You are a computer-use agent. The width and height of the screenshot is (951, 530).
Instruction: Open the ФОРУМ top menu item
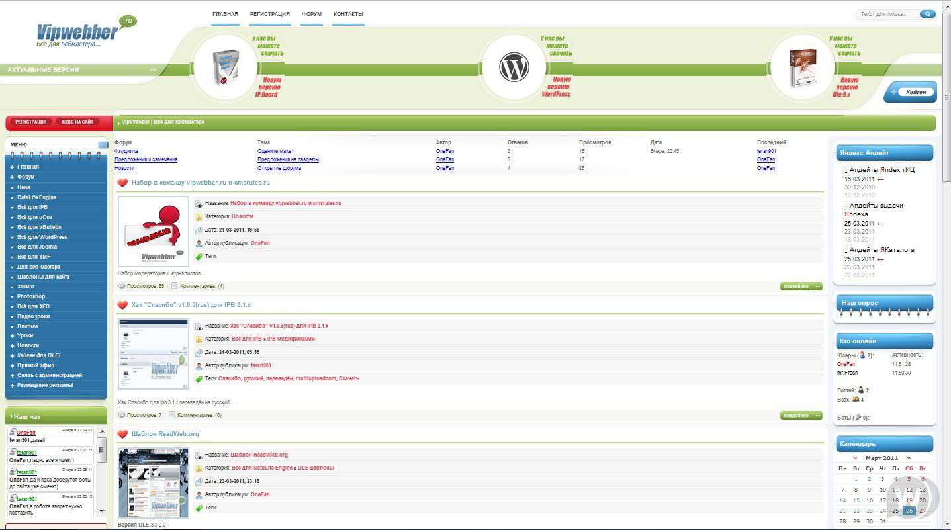(x=312, y=14)
